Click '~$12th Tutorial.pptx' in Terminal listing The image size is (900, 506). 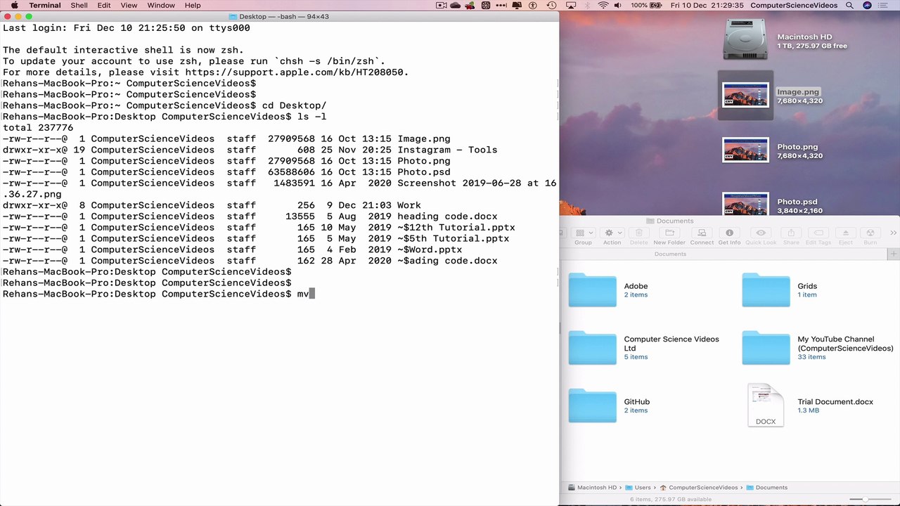coord(456,228)
